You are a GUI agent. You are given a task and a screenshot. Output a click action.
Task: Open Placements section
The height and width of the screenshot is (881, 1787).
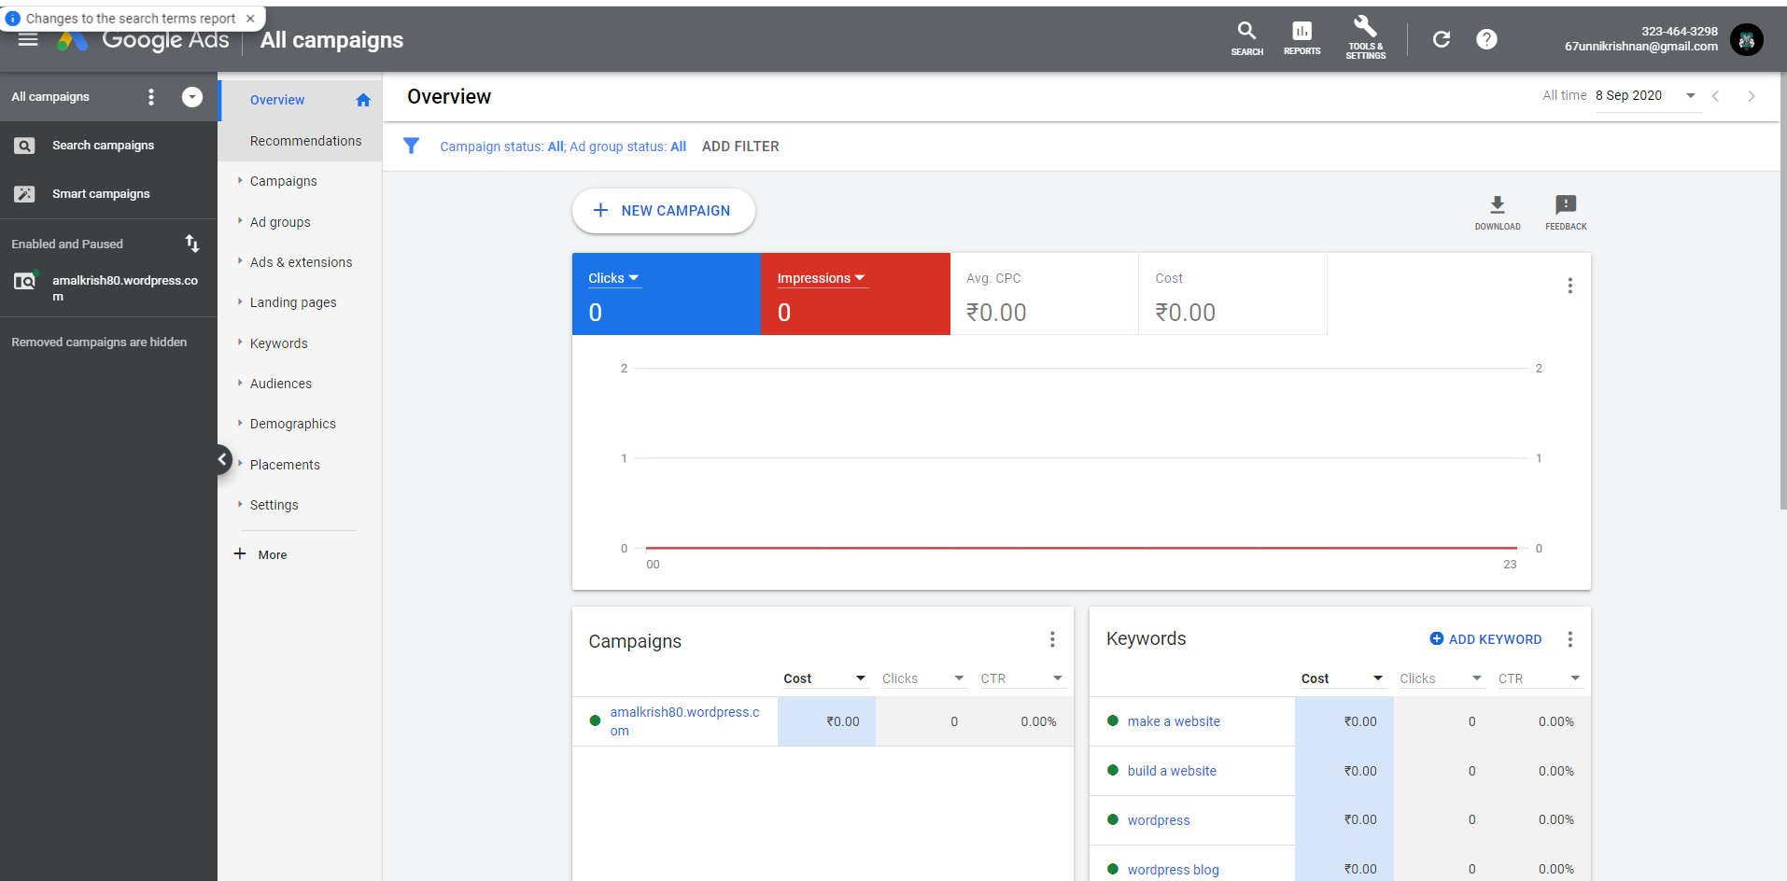pos(285,465)
